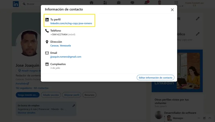The image size is (215, 122).
Task: Click the LinkedIn advertisement banner image
Action: [x=177, y=71]
